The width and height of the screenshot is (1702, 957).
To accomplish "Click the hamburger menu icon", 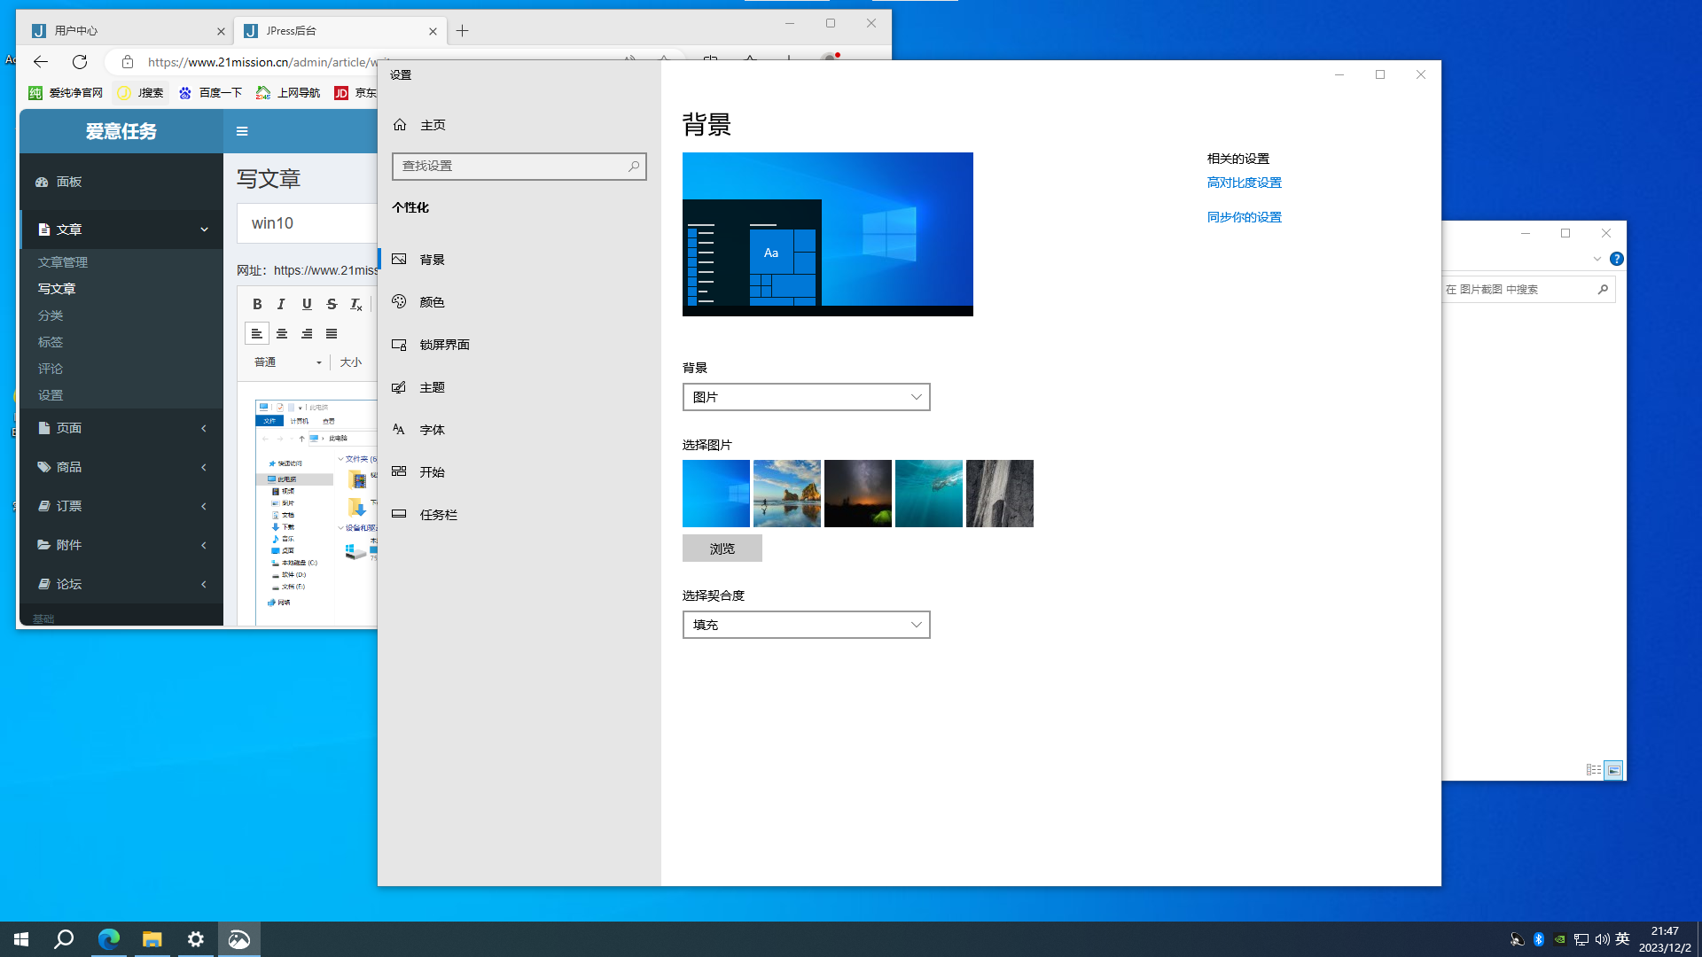I will (242, 131).
